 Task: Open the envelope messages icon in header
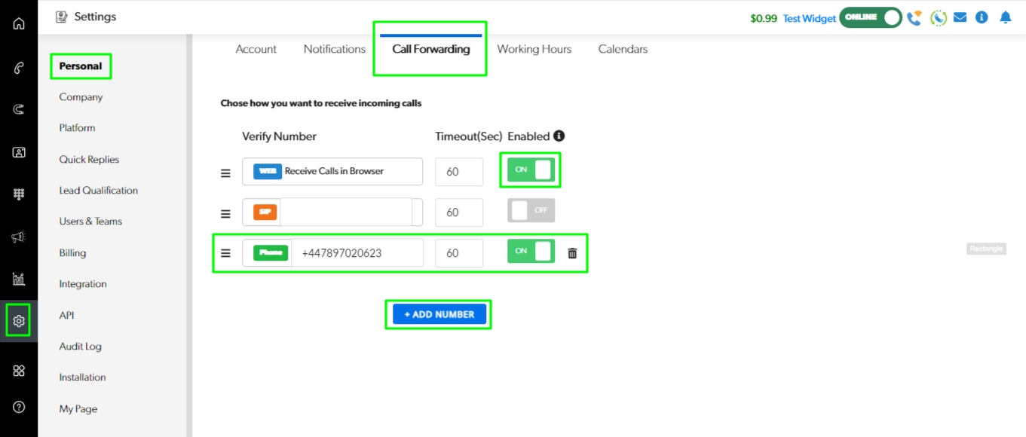(x=960, y=17)
